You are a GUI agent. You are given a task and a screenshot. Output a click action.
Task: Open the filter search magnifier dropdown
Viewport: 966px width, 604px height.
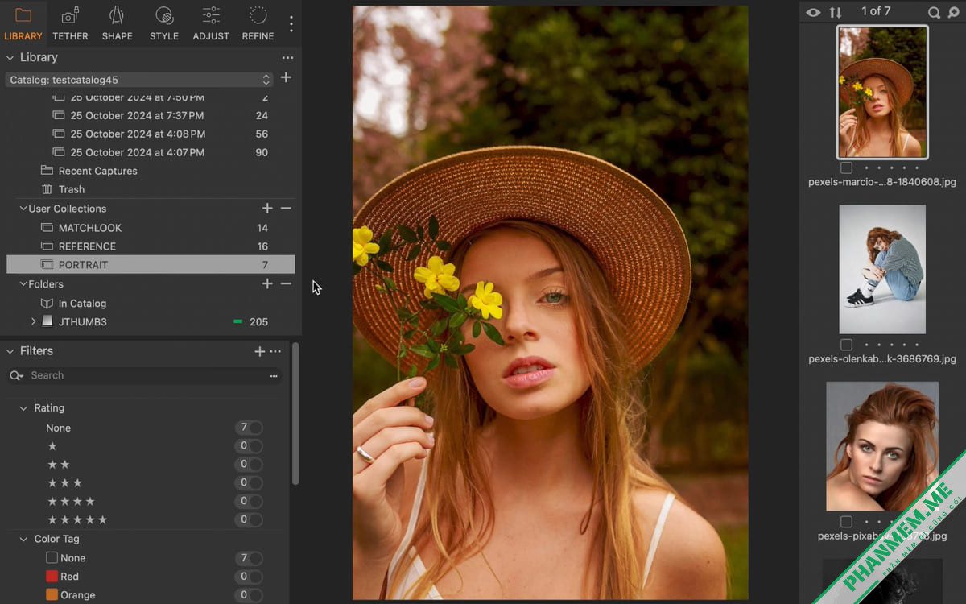pos(16,375)
